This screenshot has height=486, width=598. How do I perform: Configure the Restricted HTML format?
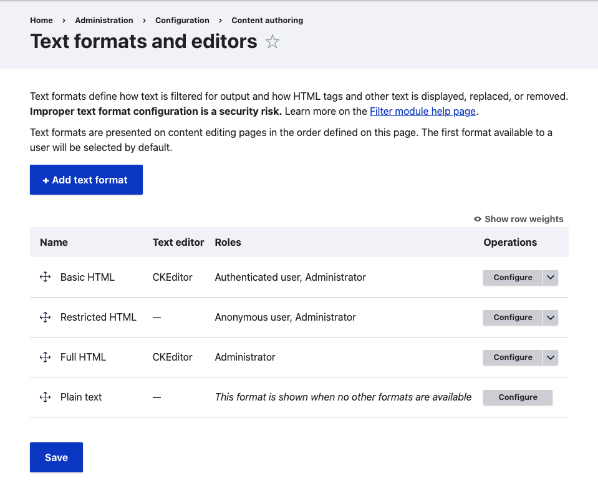point(513,318)
